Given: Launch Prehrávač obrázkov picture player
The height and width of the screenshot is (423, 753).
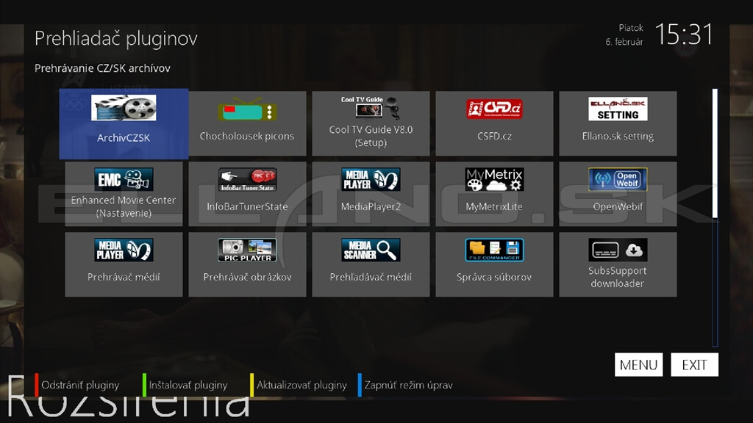Looking at the screenshot, I should [x=247, y=264].
